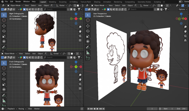The width and height of the screenshot is (189, 111).
Task: Switch to the Sculpting workspace tab
Action: coord(63,2)
